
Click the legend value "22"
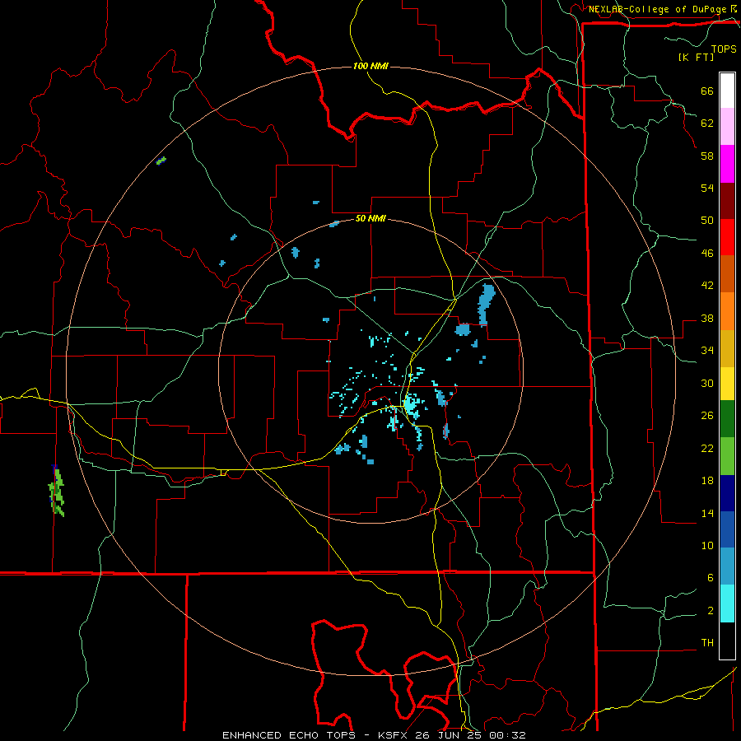click(x=707, y=448)
